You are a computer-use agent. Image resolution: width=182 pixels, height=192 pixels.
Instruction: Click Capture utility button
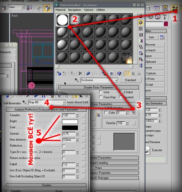pyautogui.click(x=155, y=73)
